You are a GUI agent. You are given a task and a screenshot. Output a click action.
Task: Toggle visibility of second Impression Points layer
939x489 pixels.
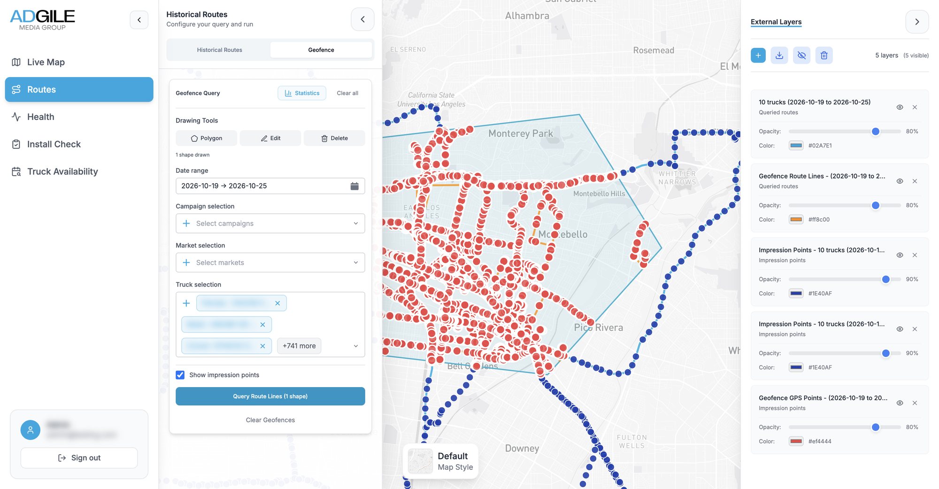coord(900,329)
